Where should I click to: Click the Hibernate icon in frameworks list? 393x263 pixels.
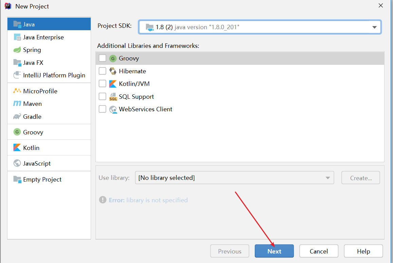(x=113, y=71)
